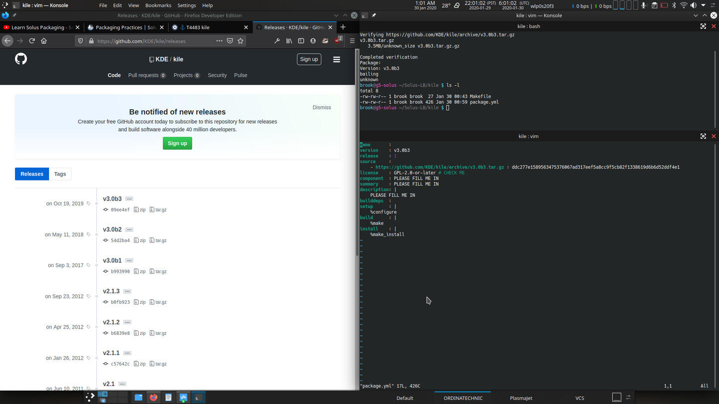Open the Security repository tab
Screen dimensions: 719x404
coord(217,75)
